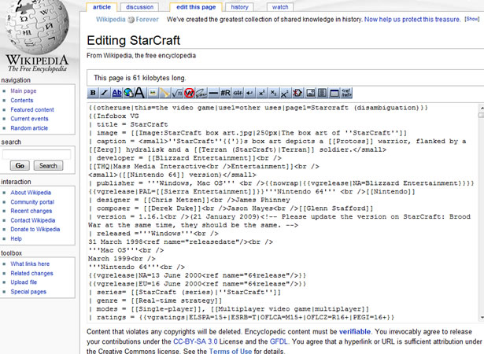Open Contact Wikipedia

33,220
